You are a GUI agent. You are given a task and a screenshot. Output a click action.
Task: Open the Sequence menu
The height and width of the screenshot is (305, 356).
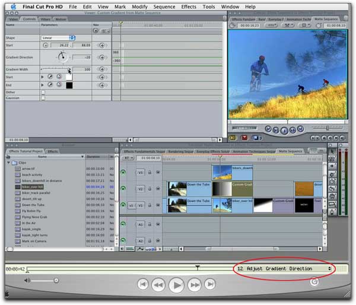[x=164, y=7]
